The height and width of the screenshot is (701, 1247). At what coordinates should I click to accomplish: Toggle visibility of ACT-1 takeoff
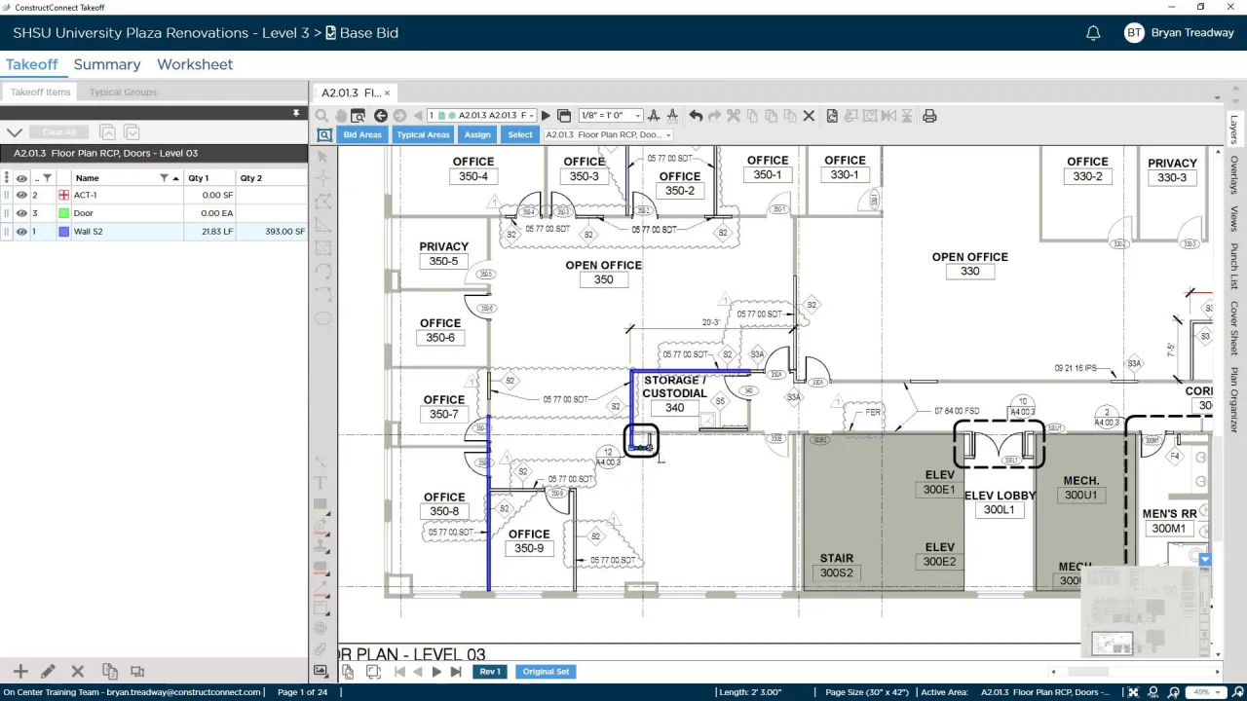pyautogui.click(x=21, y=196)
